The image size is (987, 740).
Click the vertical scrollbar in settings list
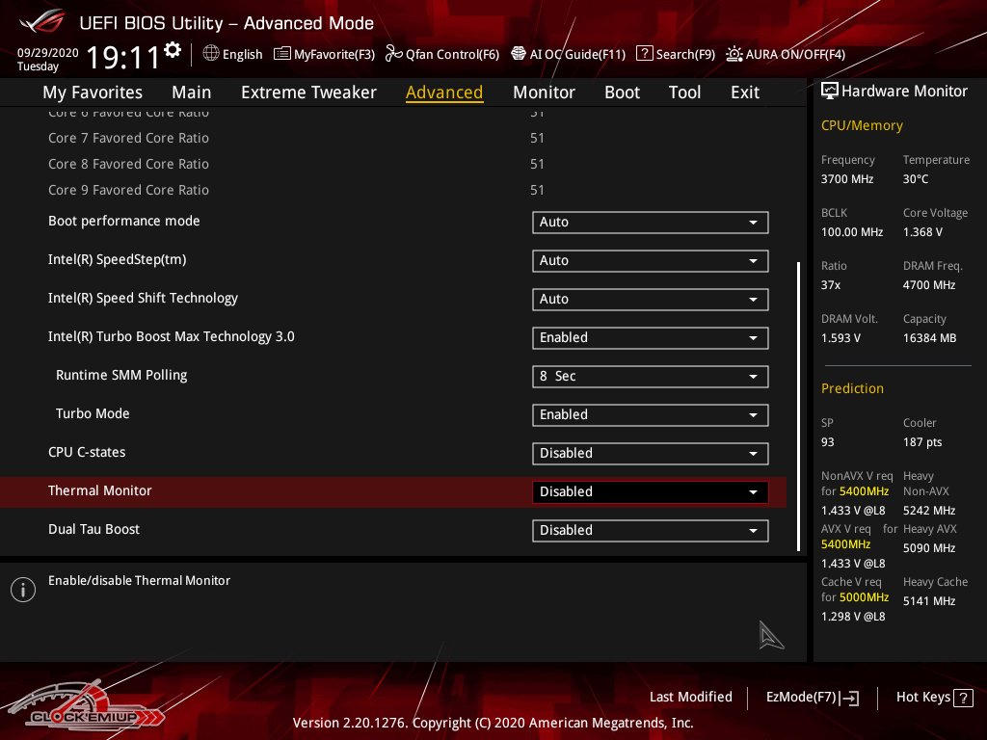[x=798, y=405]
